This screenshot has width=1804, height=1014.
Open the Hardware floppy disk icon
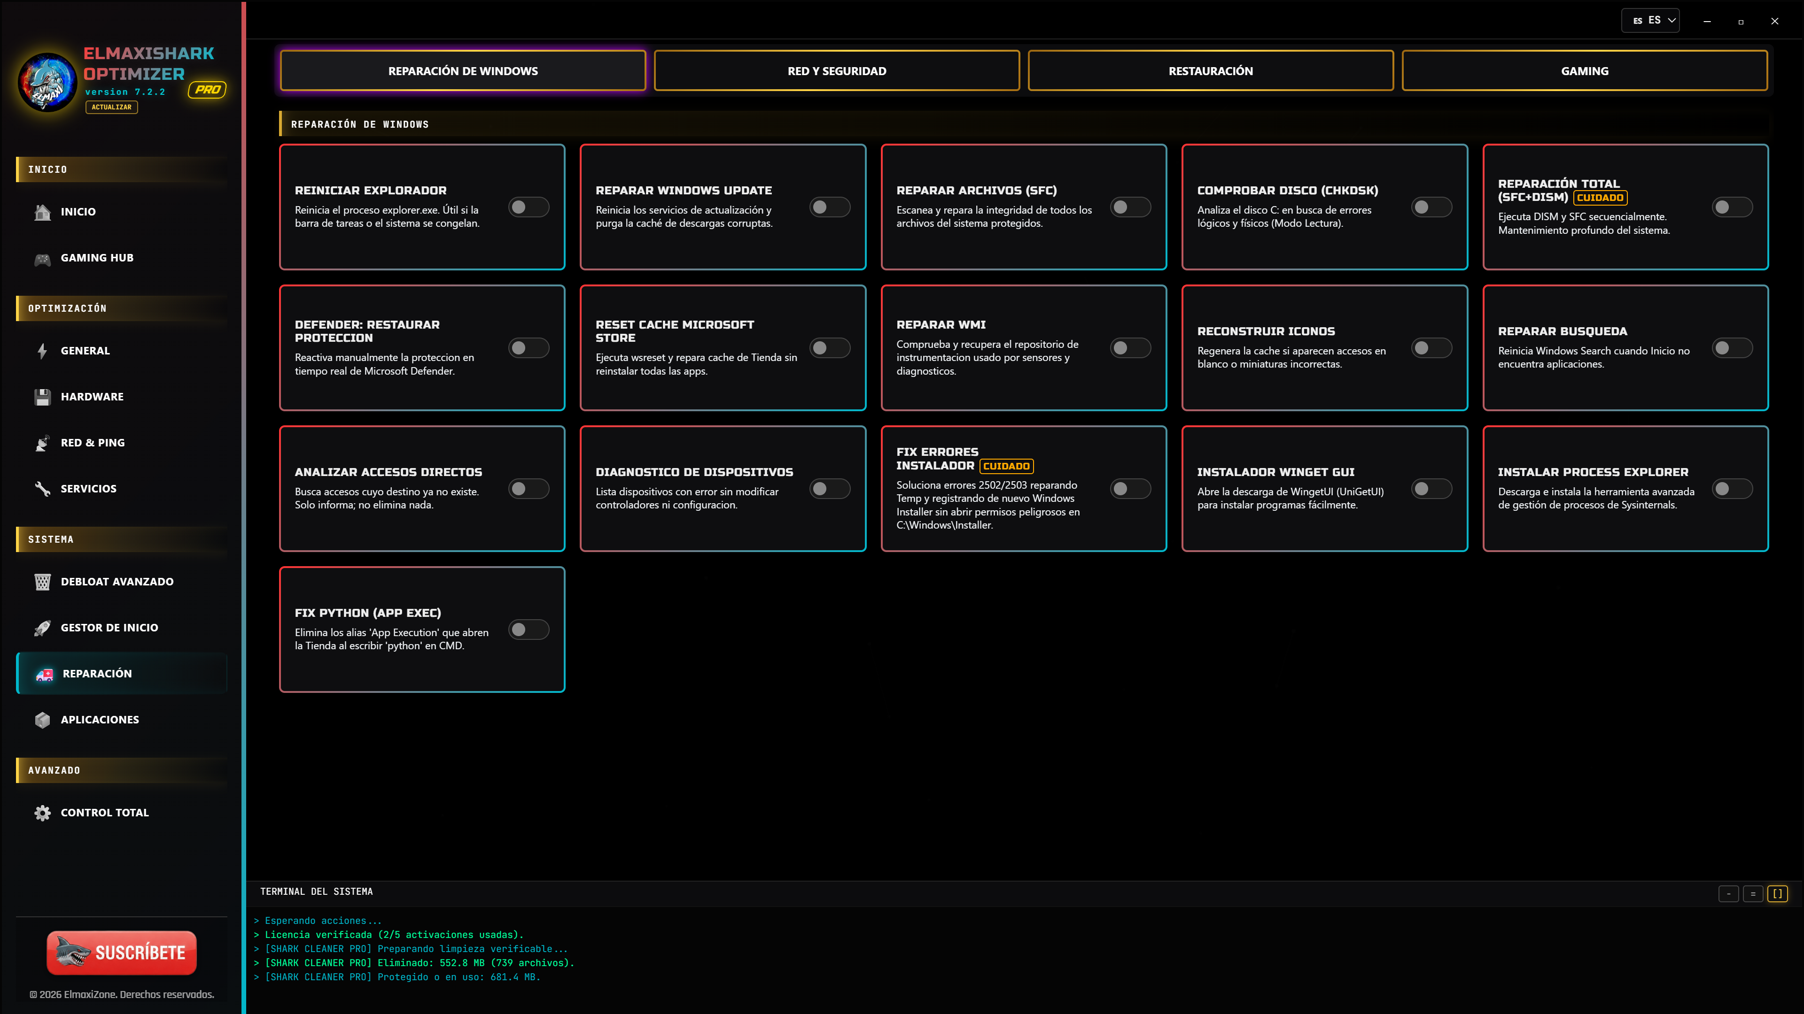tap(43, 398)
